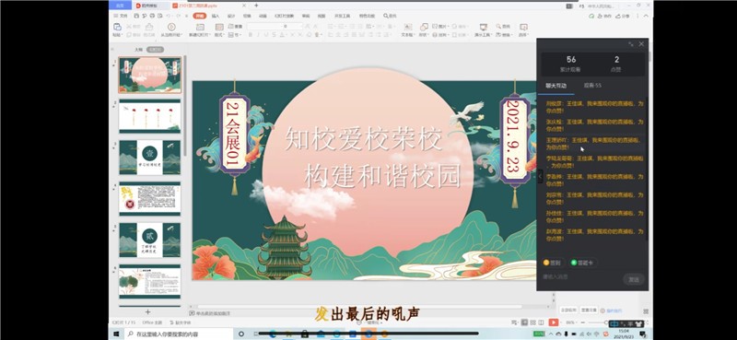Click the Underline formatting icon
737x340 pixels.
tap(265, 35)
